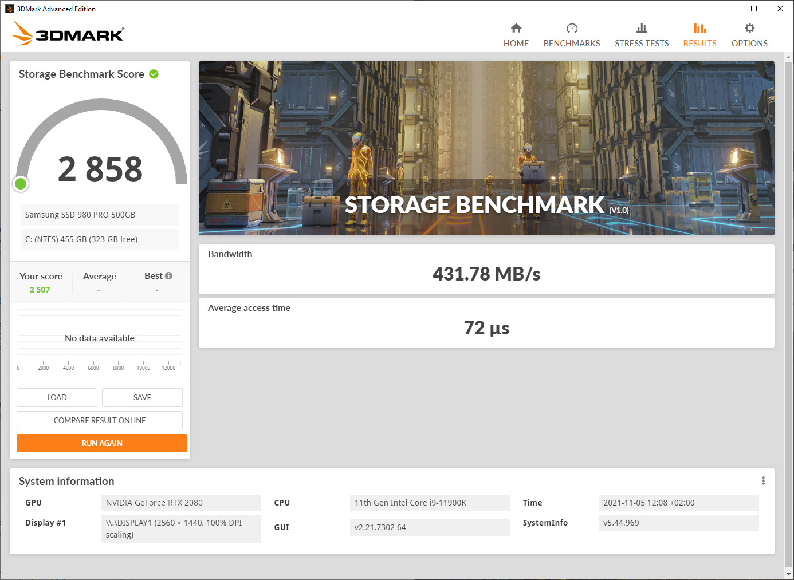The height and width of the screenshot is (580, 794).
Task: Click Compare Result Online
Action: pyautogui.click(x=99, y=420)
